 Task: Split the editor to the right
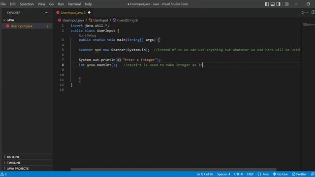pyautogui.click(x=313, y=12)
